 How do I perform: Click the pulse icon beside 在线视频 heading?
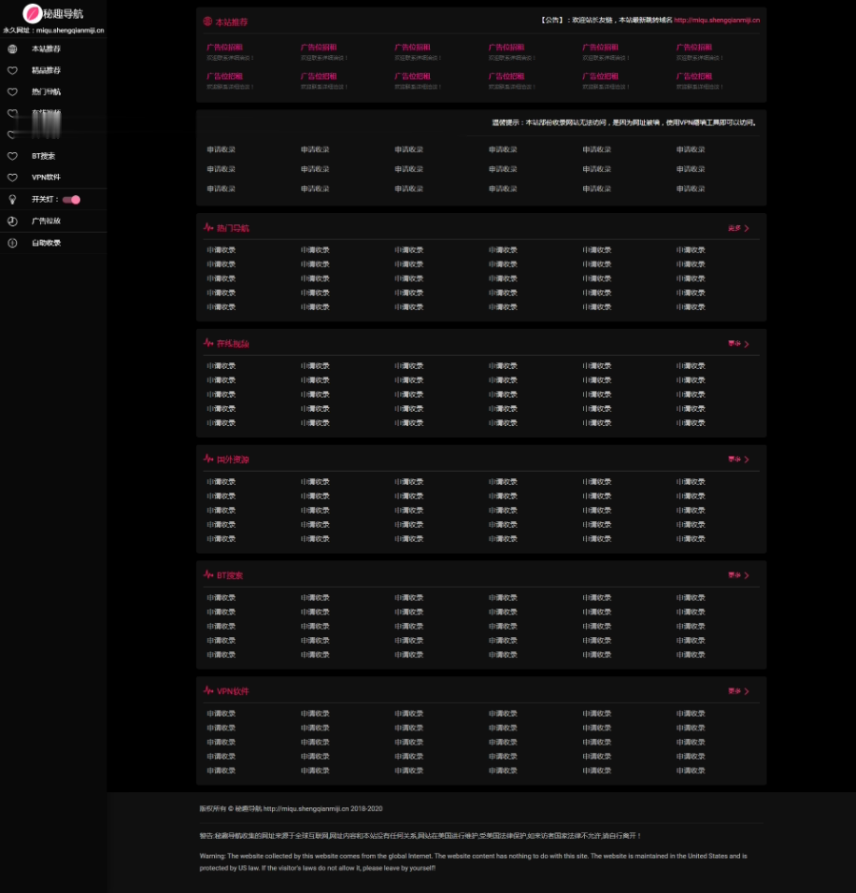point(208,343)
